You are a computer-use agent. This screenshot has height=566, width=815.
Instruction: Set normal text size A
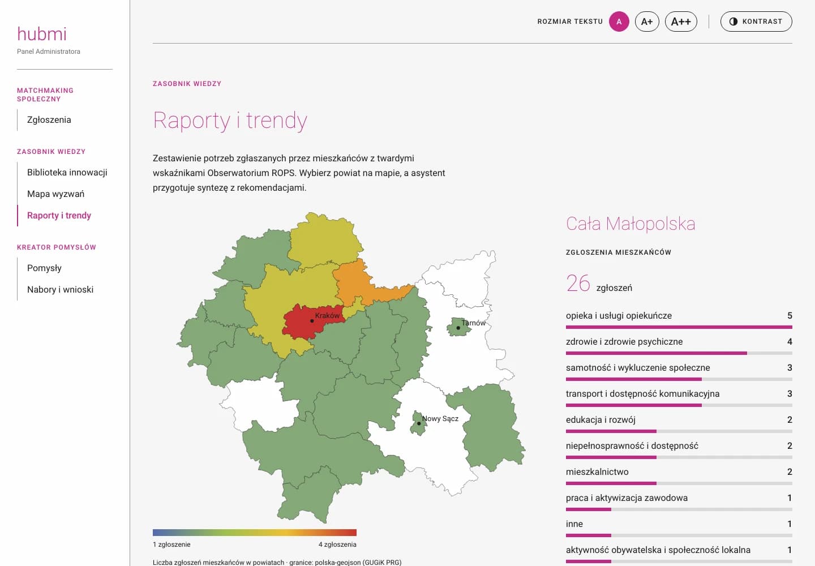(619, 22)
